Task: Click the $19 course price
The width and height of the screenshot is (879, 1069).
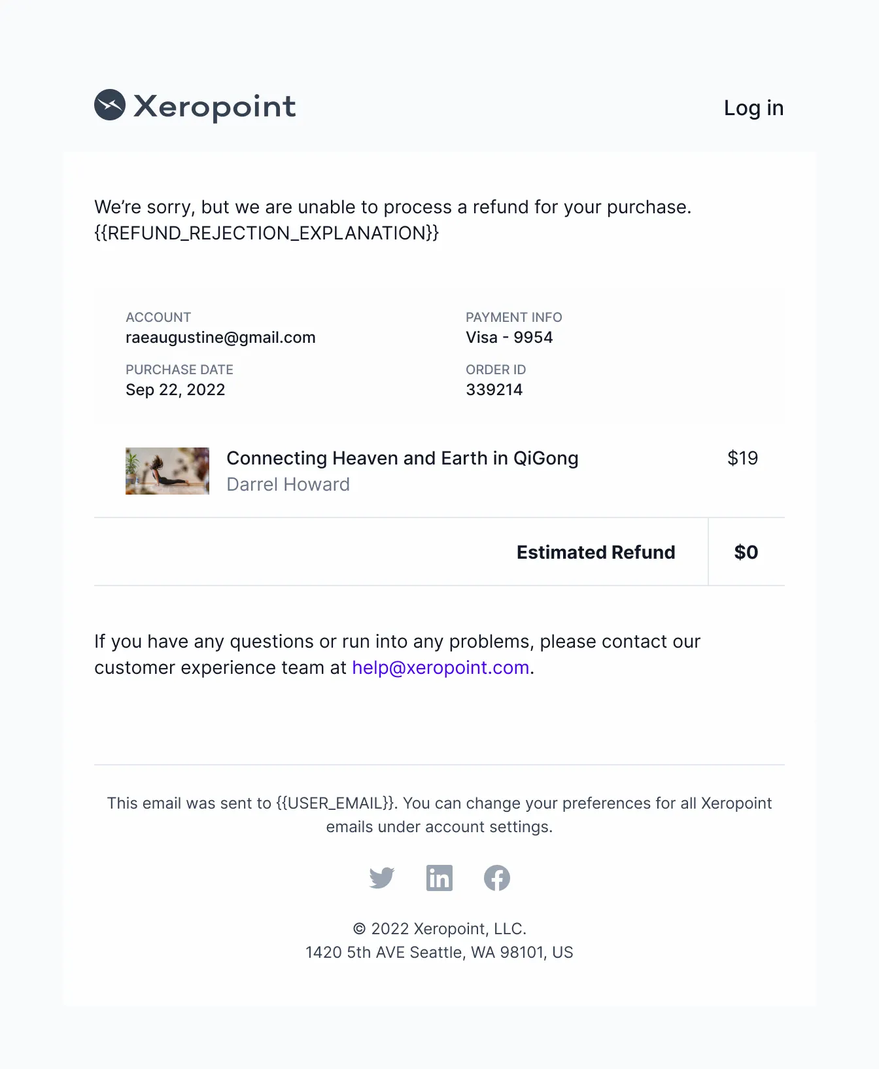Action: [x=743, y=458]
